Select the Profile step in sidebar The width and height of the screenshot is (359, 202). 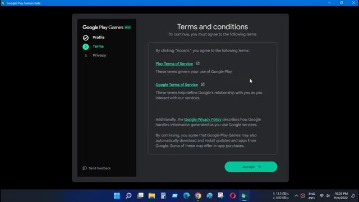coord(99,38)
